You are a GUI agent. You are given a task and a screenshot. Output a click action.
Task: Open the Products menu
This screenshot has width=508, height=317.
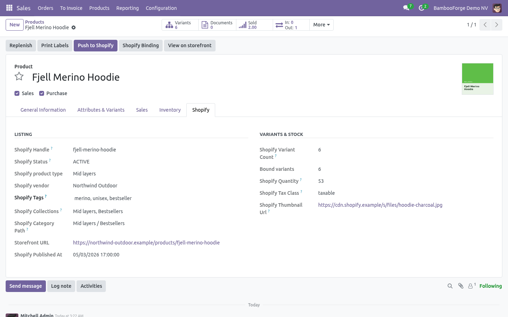point(99,8)
